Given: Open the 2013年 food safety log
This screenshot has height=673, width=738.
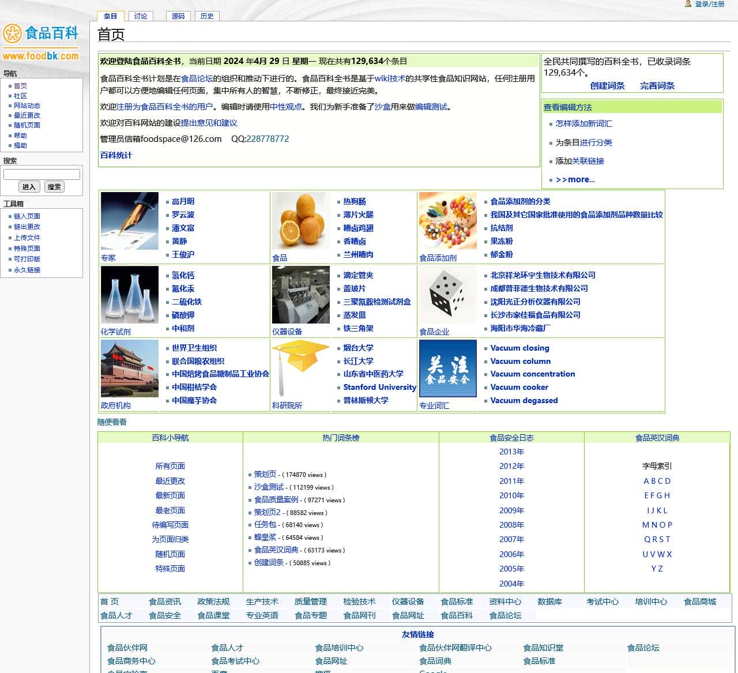Looking at the screenshot, I should [x=511, y=452].
